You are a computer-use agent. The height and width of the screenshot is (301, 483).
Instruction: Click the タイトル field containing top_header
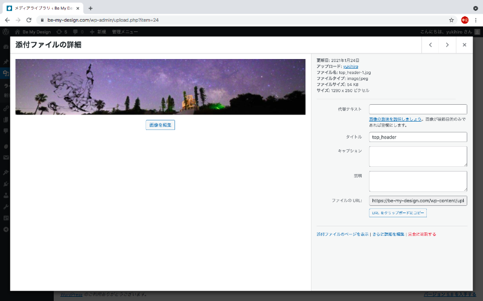418,137
